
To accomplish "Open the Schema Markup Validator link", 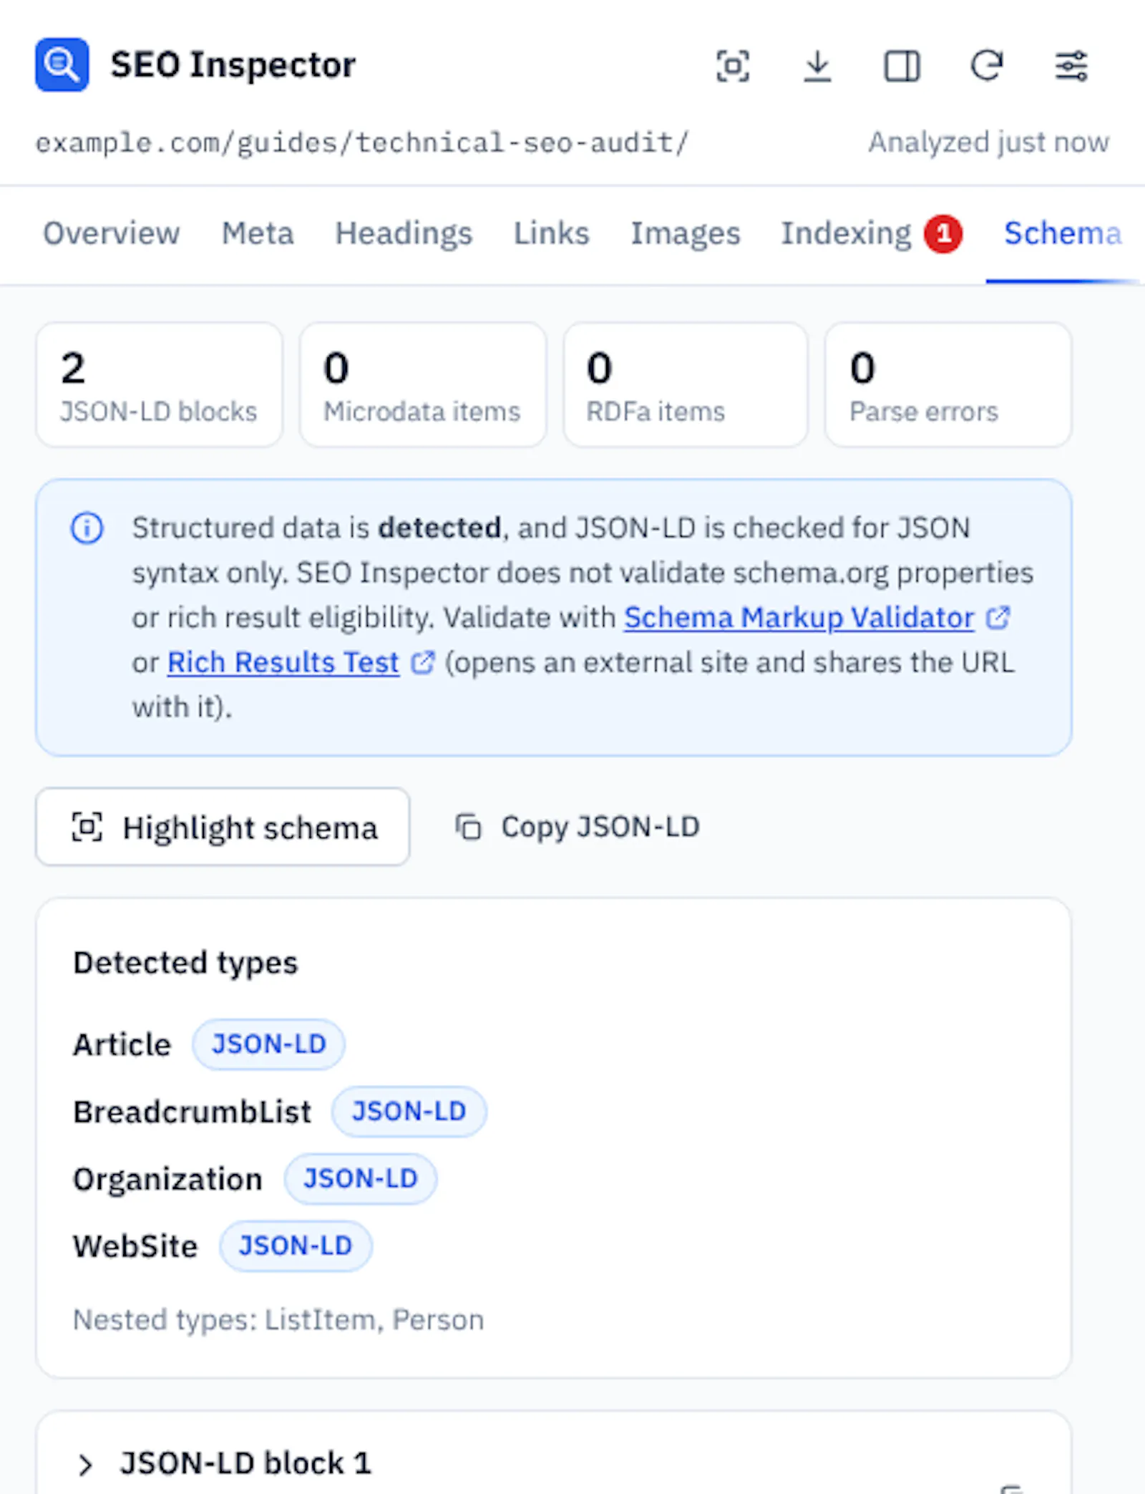I will 799,617.
